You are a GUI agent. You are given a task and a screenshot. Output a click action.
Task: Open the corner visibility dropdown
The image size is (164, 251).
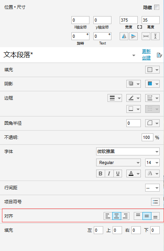[x=152, y=123]
